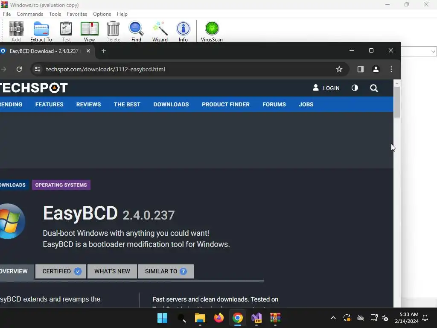
Task: Open TechSpot search magnifier
Action: tap(374, 88)
